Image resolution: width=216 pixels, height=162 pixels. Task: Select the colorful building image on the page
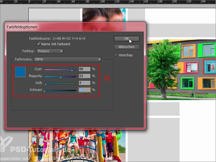pyautogui.click(x=181, y=70)
